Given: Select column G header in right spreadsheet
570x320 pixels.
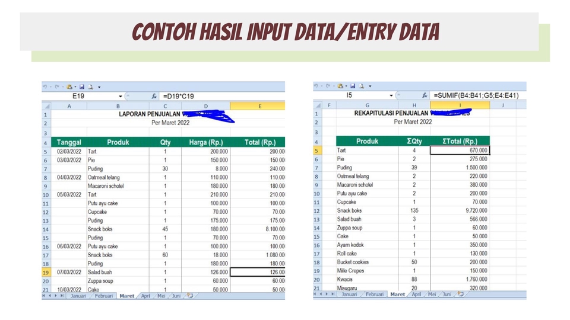Looking at the screenshot, I should 367,105.
